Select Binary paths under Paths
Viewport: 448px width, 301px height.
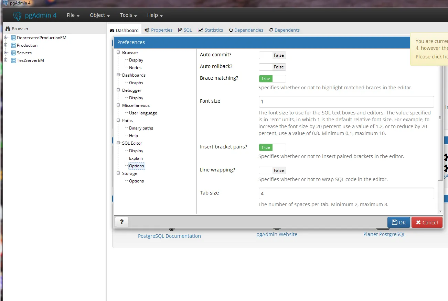pyautogui.click(x=141, y=128)
